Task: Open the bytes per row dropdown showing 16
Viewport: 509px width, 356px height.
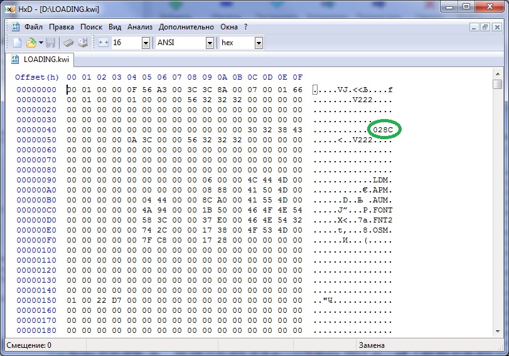Action: (146, 43)
